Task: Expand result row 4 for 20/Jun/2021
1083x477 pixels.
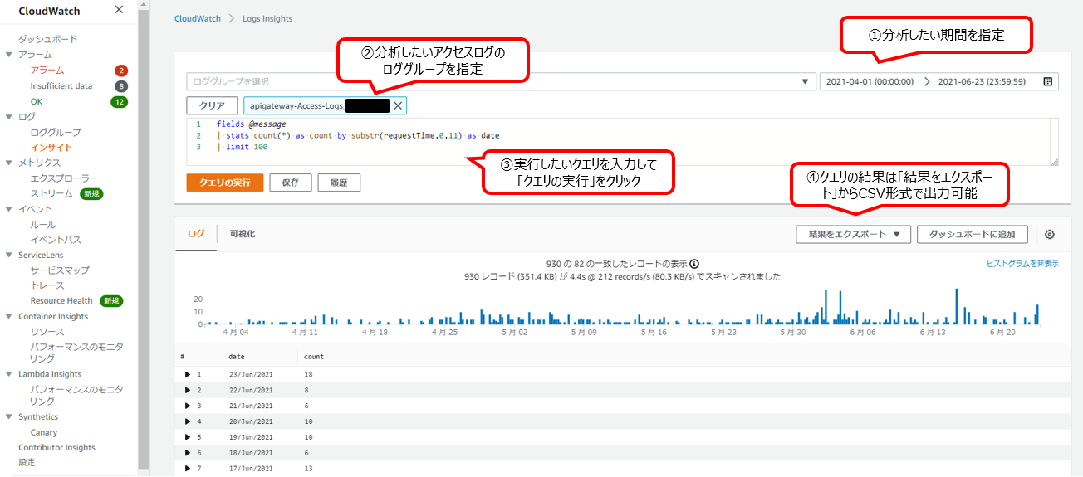Action: [188, 421]
